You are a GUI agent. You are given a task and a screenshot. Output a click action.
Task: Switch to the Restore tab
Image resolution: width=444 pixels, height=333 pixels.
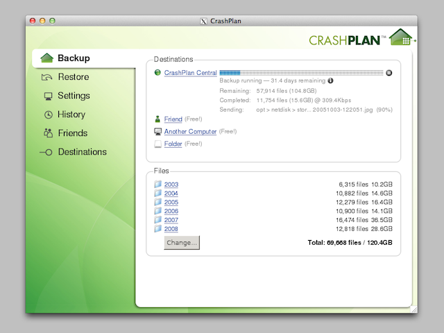(74, 77)
